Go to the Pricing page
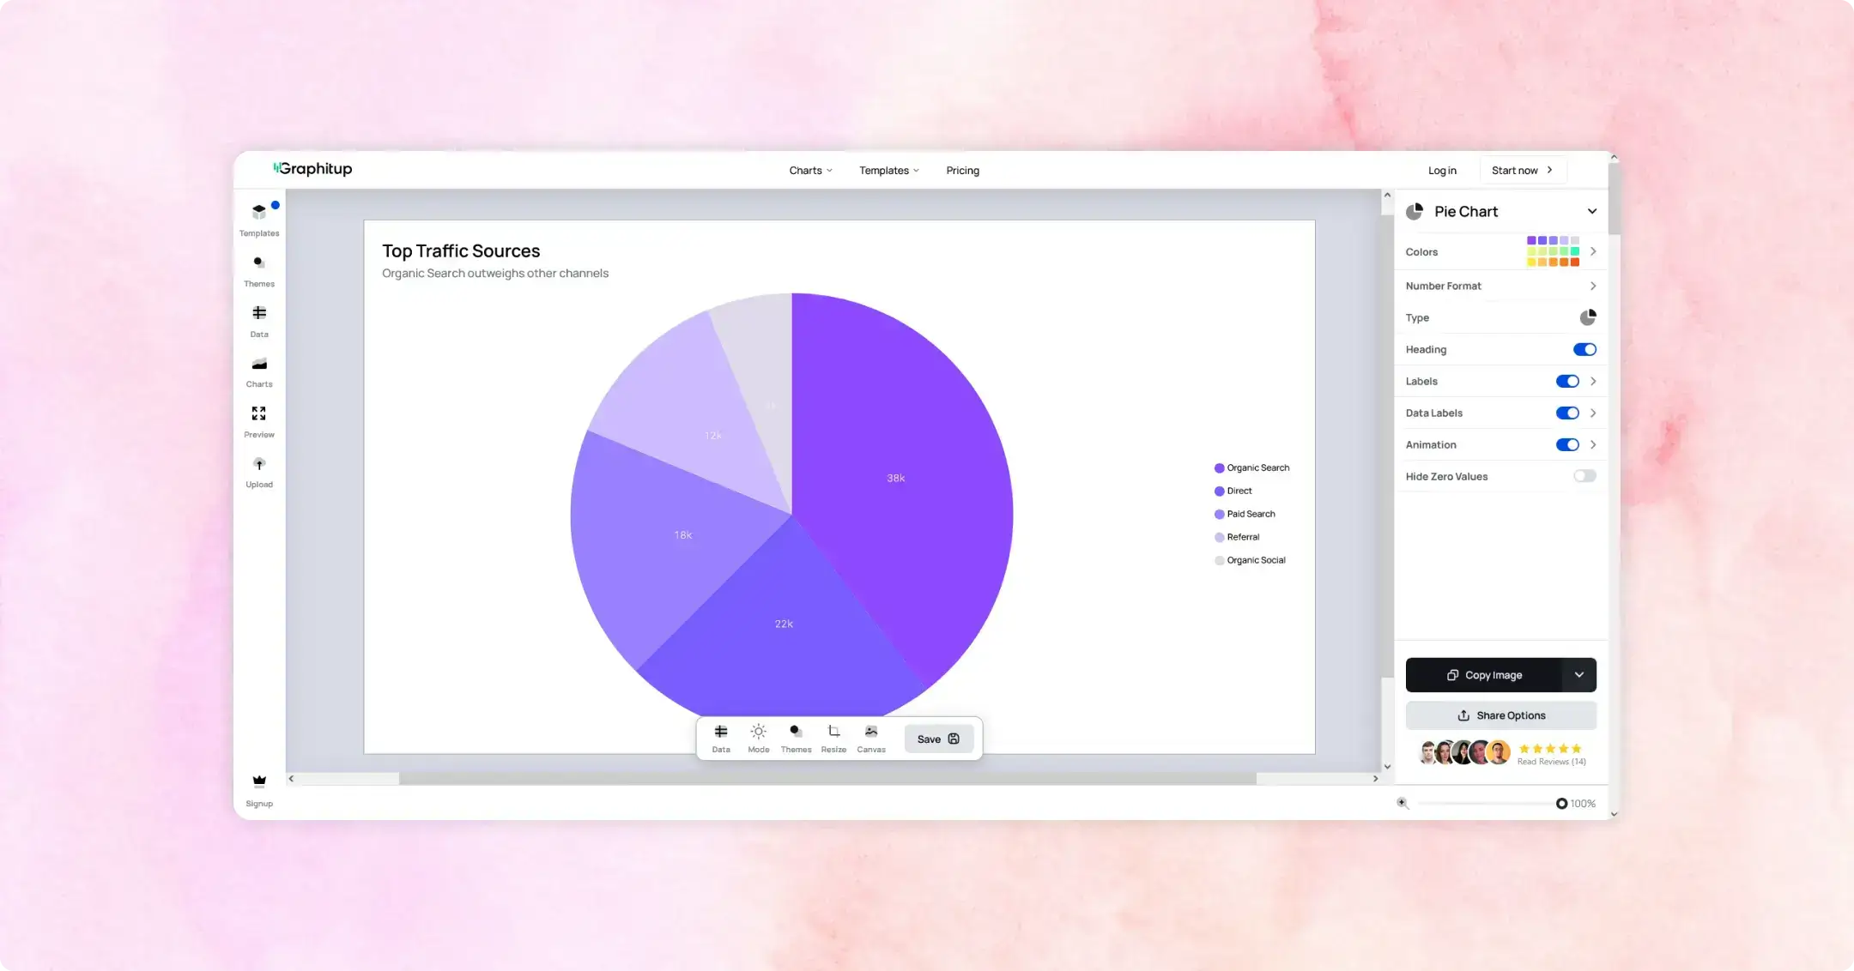This screenshot has width=1854, height=971. 962,171
